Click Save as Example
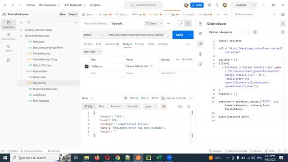The image size is (288, 162). (174, 98)
